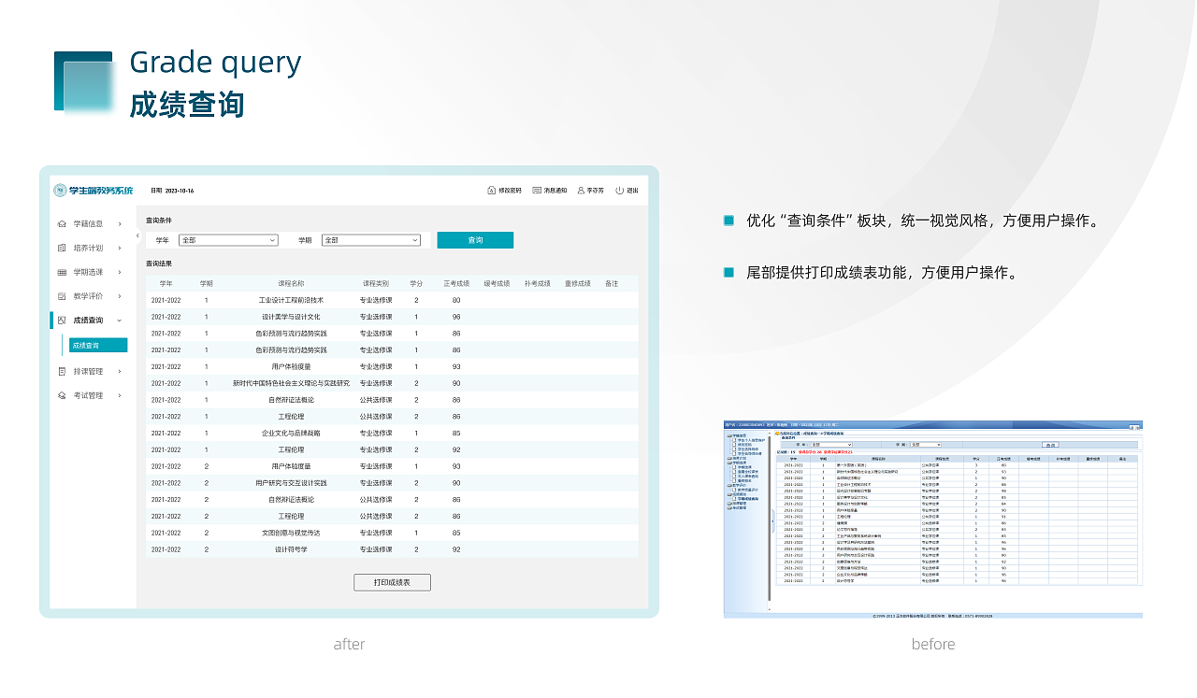Open 排课管理 menu label
The width and height of the screenshot is (1197, 698).
88,371
